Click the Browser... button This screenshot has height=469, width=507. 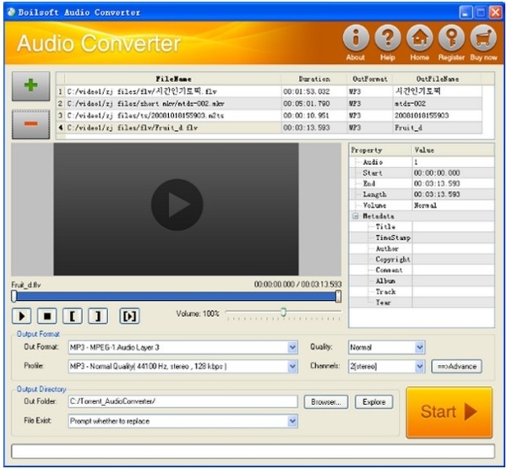point(326,401)
